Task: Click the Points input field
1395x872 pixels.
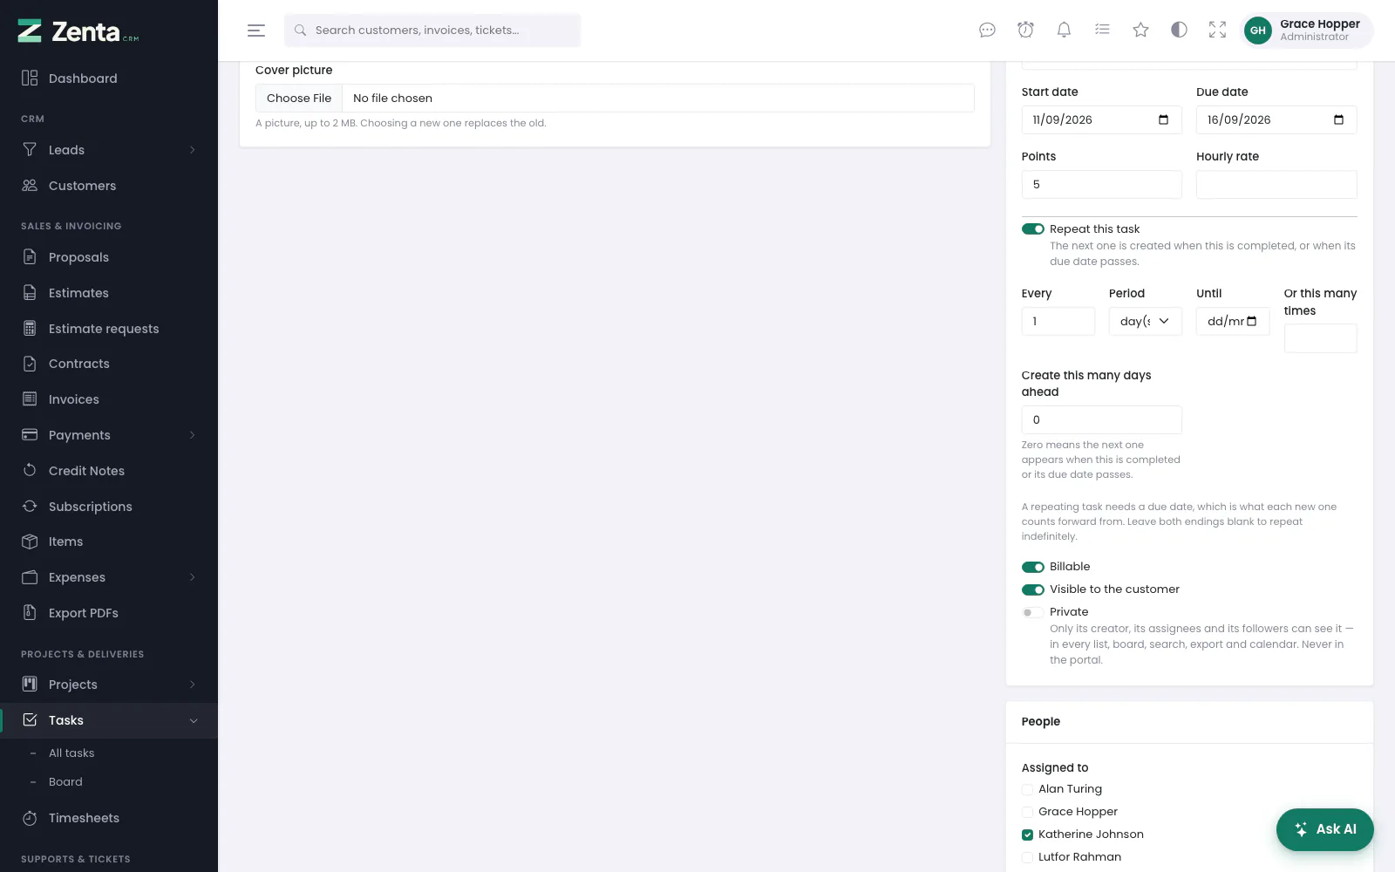Action: (1102, 185)
